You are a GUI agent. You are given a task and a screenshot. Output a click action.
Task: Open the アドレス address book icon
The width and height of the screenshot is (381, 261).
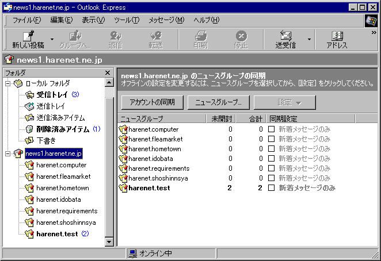pyautogui.click(x=337, y=36)
